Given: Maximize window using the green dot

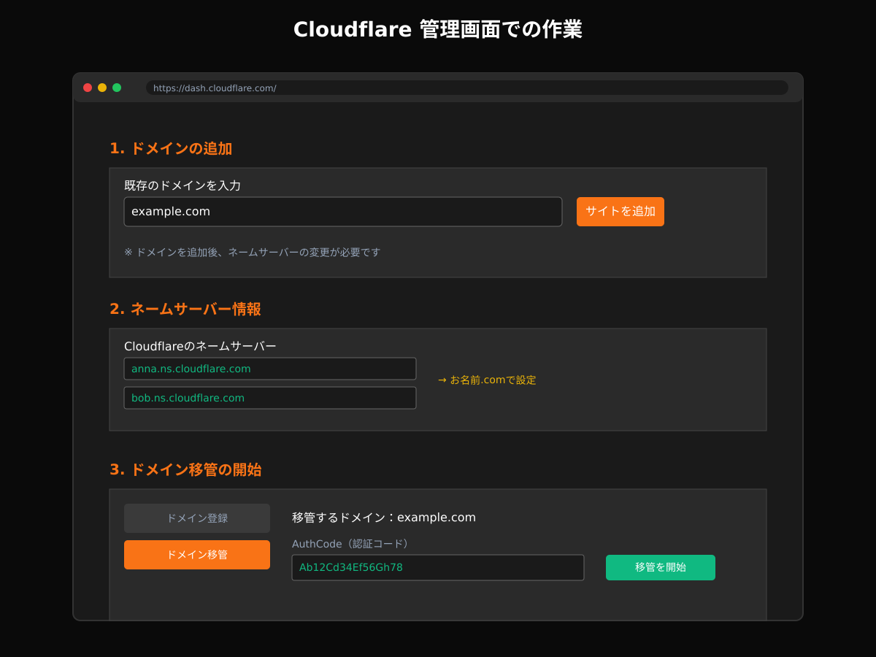Looking at the screenshot, I should point(117,88).
